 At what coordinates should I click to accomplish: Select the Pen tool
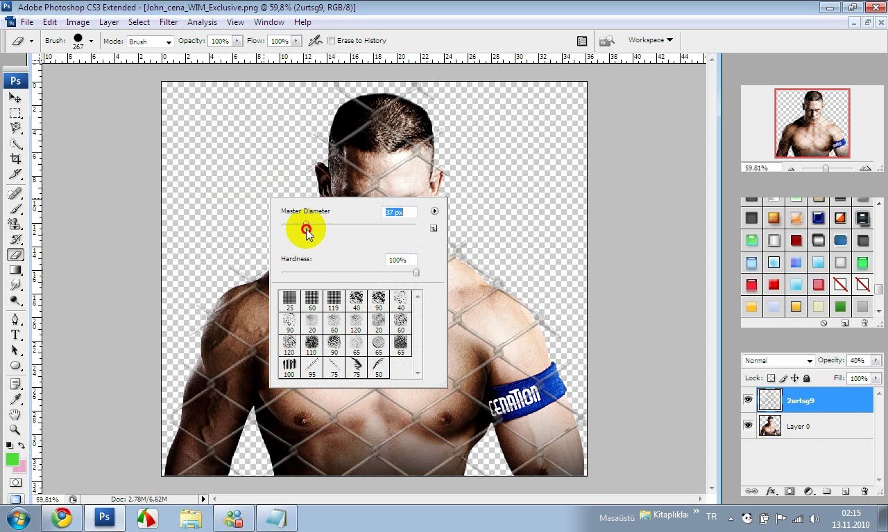[15, 319]
